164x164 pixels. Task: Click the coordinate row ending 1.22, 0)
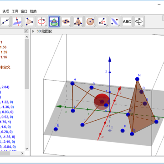(6, 102)
